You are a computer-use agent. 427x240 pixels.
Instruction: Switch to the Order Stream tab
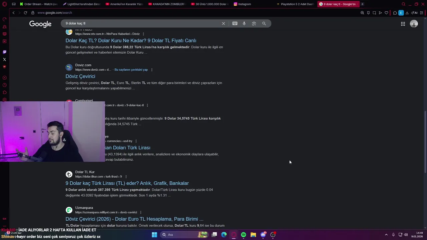pos(39,4)
